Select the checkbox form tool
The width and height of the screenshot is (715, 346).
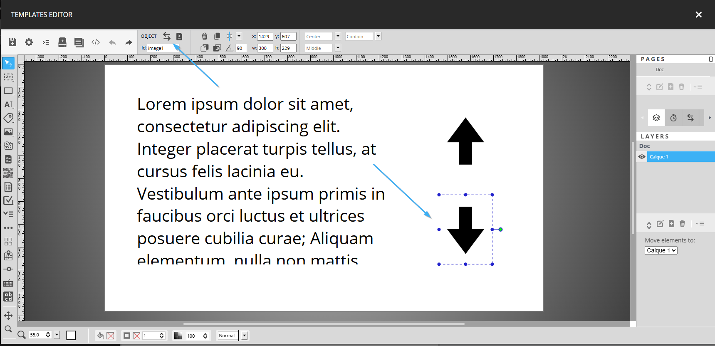click(8, 200)
